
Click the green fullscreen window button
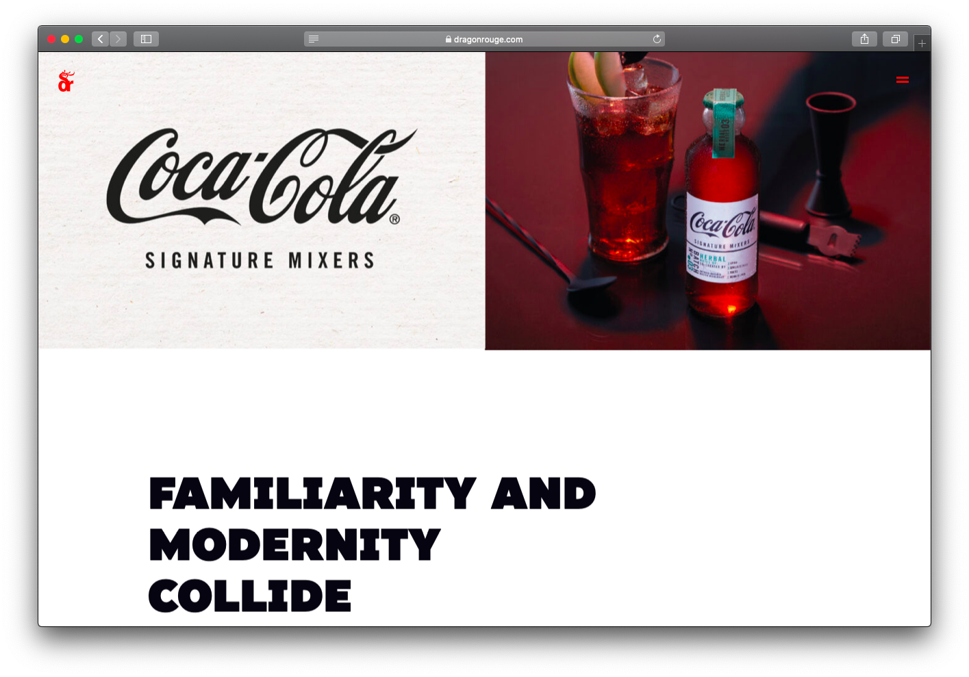point(79,39)
